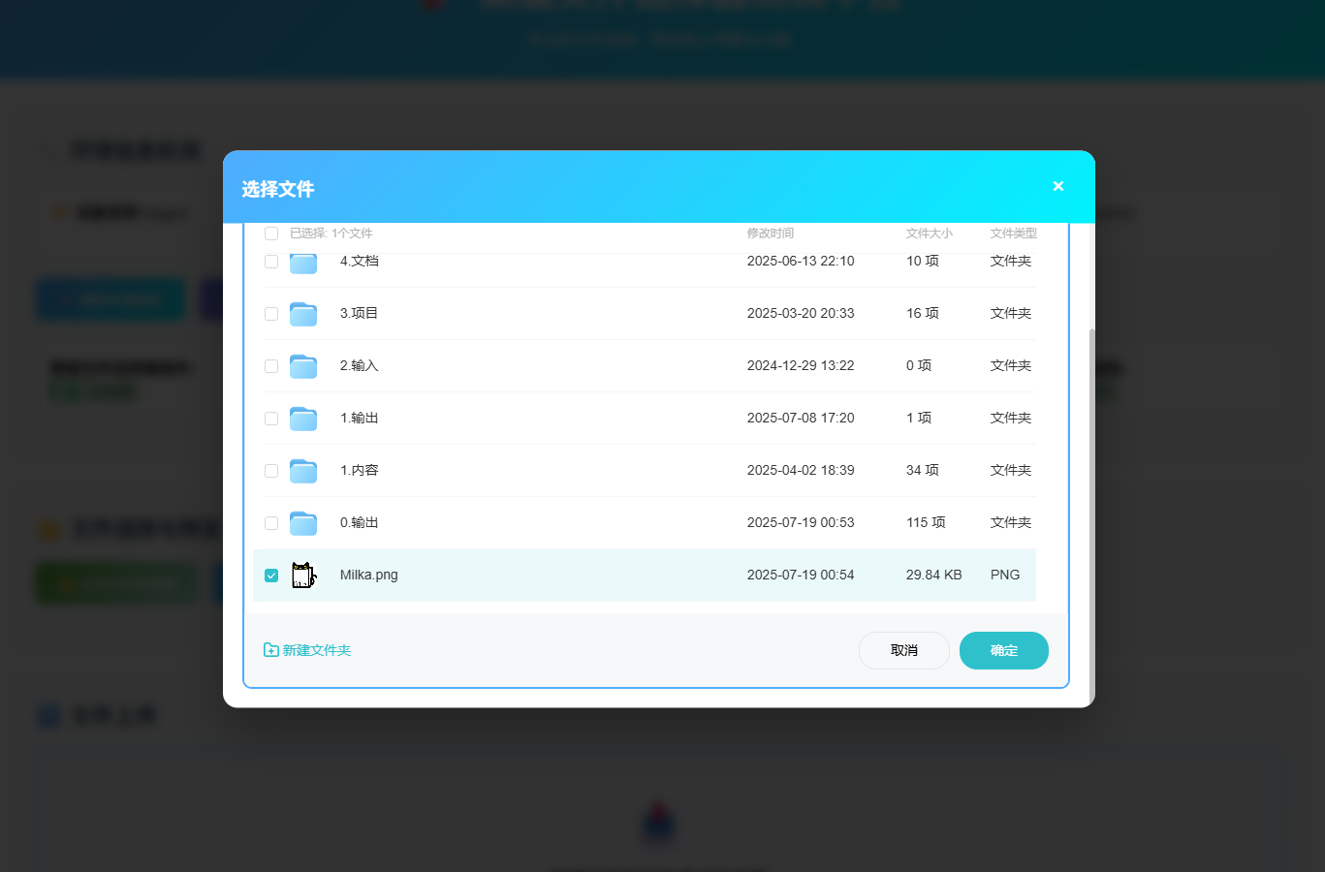Click the PNG file type cell

click(1005, 575)
